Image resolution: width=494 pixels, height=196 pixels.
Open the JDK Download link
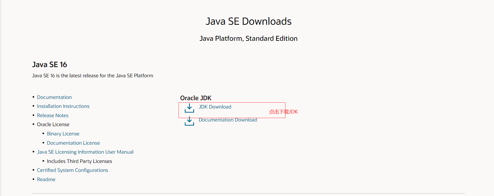(x=215, y=107)
